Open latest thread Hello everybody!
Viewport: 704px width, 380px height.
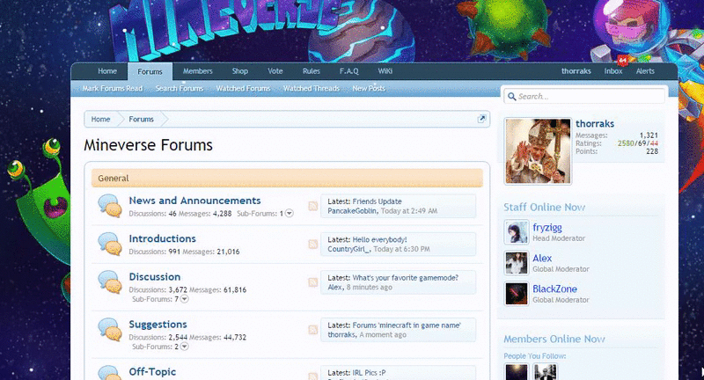click(x=380, y=239)
